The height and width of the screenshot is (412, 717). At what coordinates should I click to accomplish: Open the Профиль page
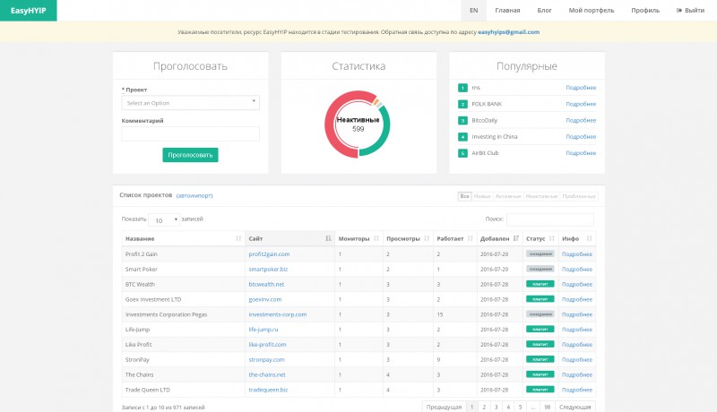click(645, 11)
